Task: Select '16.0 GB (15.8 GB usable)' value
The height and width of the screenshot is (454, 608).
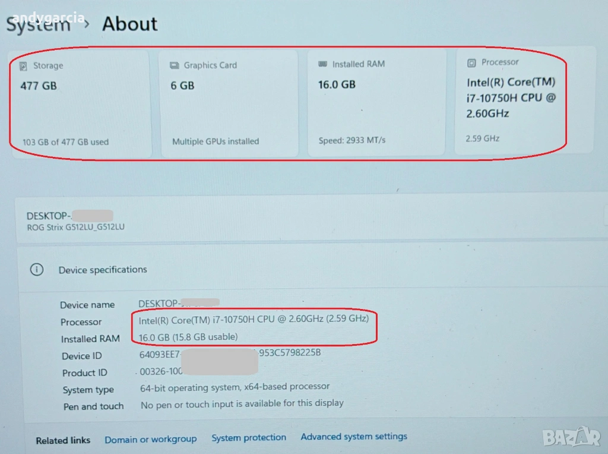Action: point(188,337)
